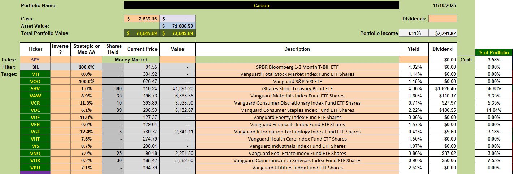Screen dimensions: 513x174
Task: Click the Ticker column header
Action: [x=35, y=49]
